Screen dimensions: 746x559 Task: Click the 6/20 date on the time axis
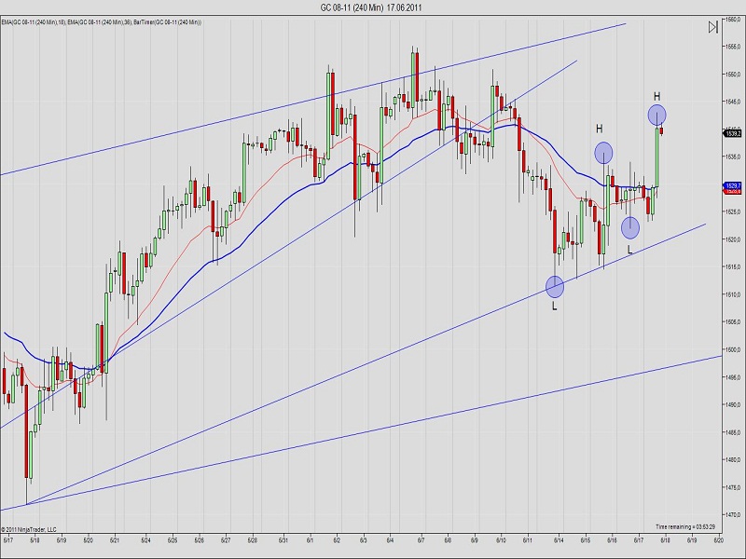coord(719,540)
